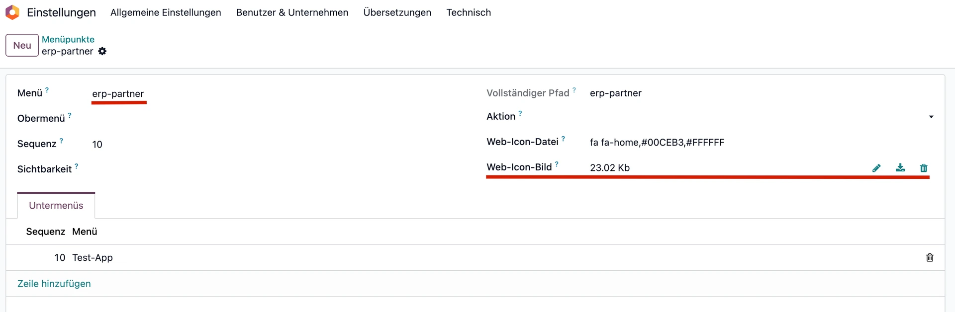
Task: Click the Menü name input field
Action: 249,94
